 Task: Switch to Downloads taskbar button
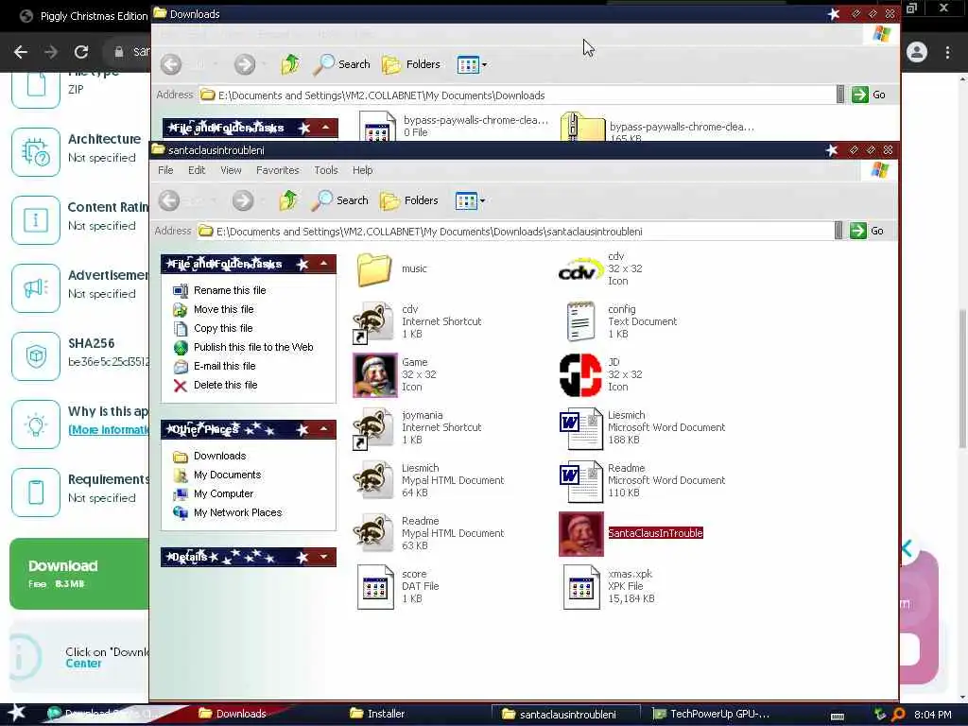(x=233, y=715)
